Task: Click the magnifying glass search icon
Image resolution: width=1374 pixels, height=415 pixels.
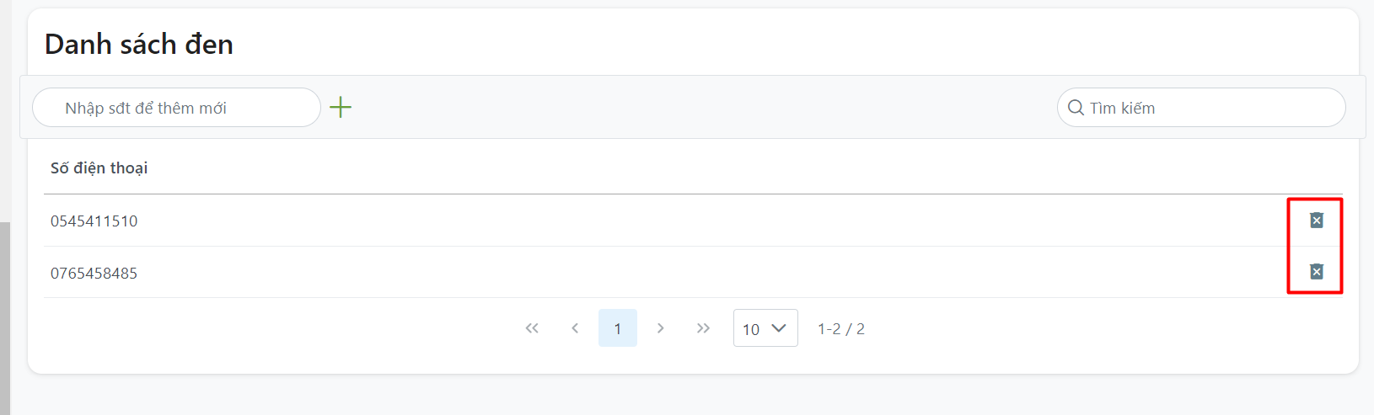Action: click(1076, 108)
